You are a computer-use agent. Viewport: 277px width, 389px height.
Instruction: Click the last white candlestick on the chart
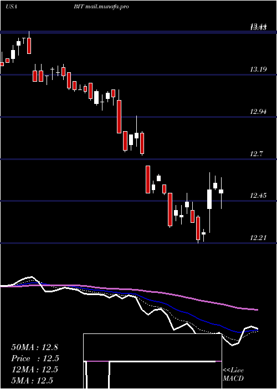[221, 191]
